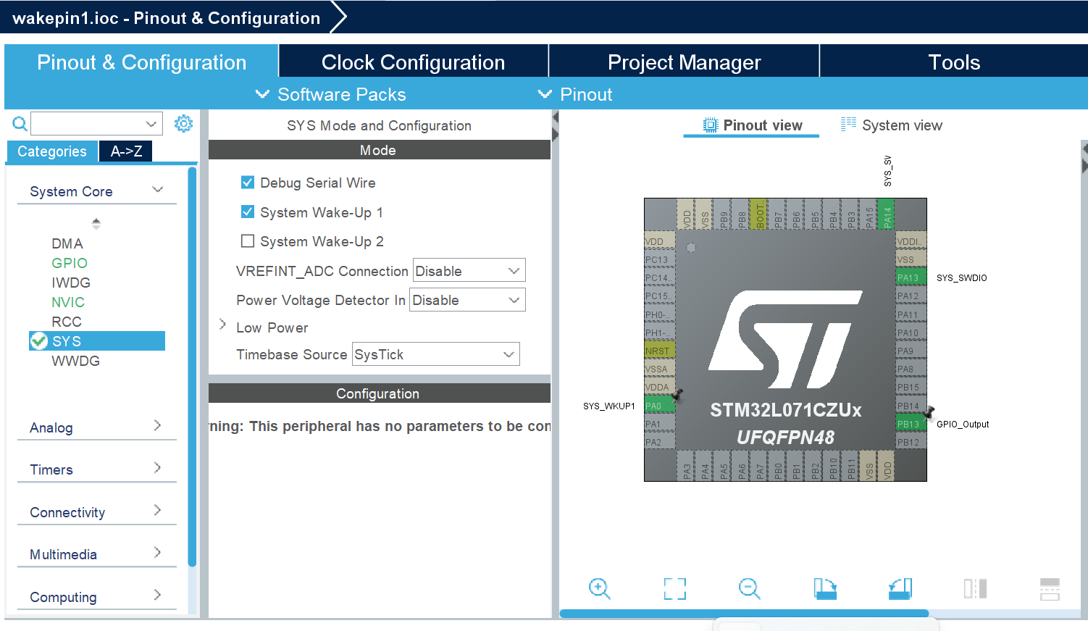Image resolution: width=1088 pixels, height=631 pixels.
Task: Rotate the chip clockwise
Action: point(826,589)
